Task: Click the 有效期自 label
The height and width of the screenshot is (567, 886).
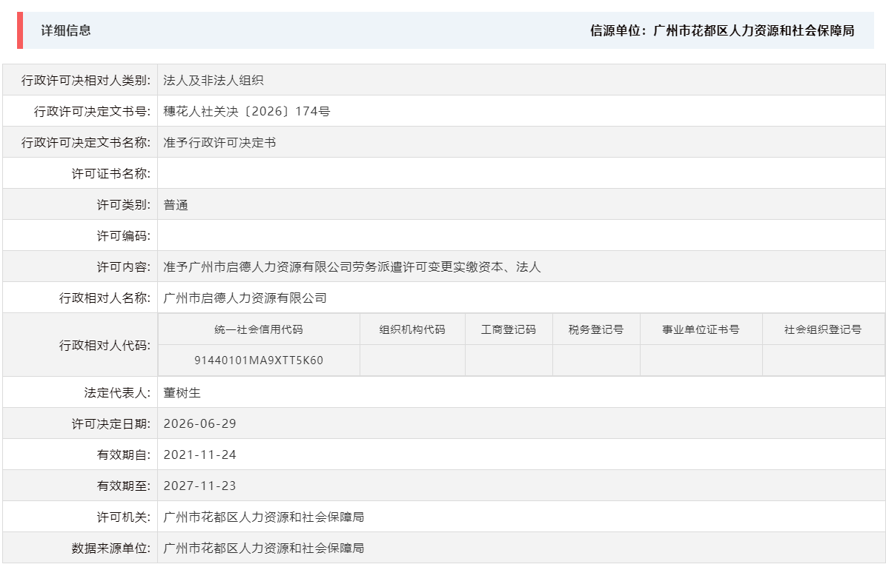Action: (124, 454)
